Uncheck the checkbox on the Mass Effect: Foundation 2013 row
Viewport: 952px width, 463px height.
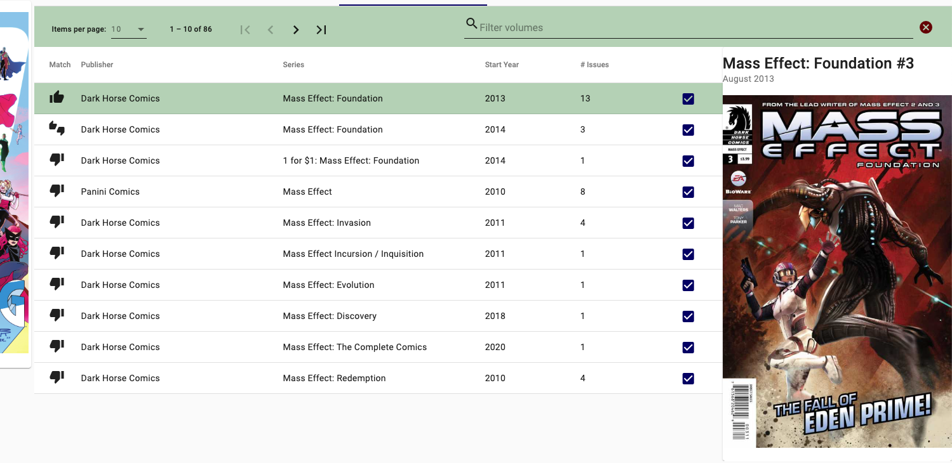point(688,98)
